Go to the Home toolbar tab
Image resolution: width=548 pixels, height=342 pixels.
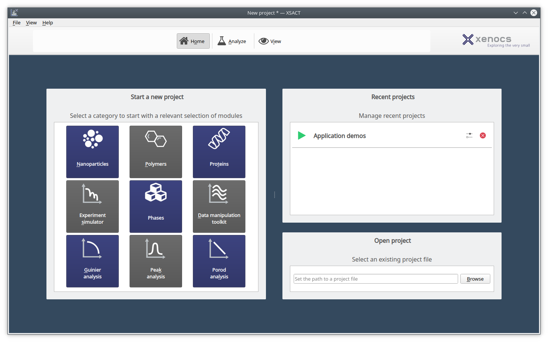coord(193,41)
